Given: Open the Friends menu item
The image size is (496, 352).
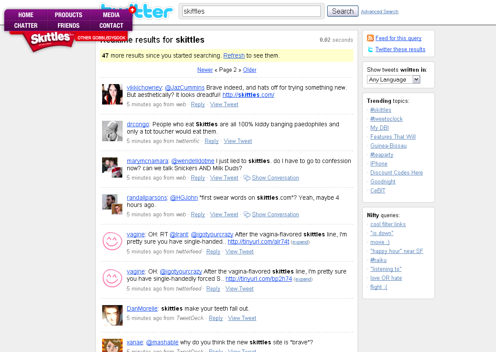Looking at the screenshot, I should coord(68,26).
